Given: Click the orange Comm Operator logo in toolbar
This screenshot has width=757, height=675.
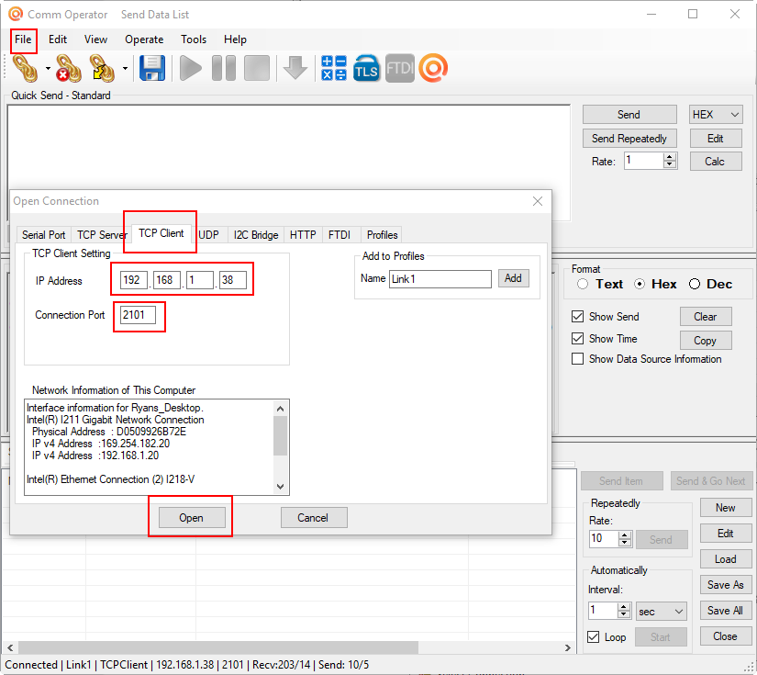Looking at the screenshot, I should [433, 68].
